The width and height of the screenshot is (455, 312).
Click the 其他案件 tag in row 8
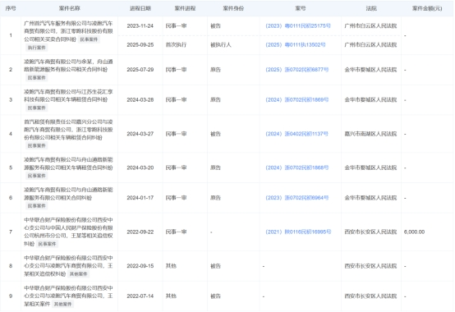point(78,274)
